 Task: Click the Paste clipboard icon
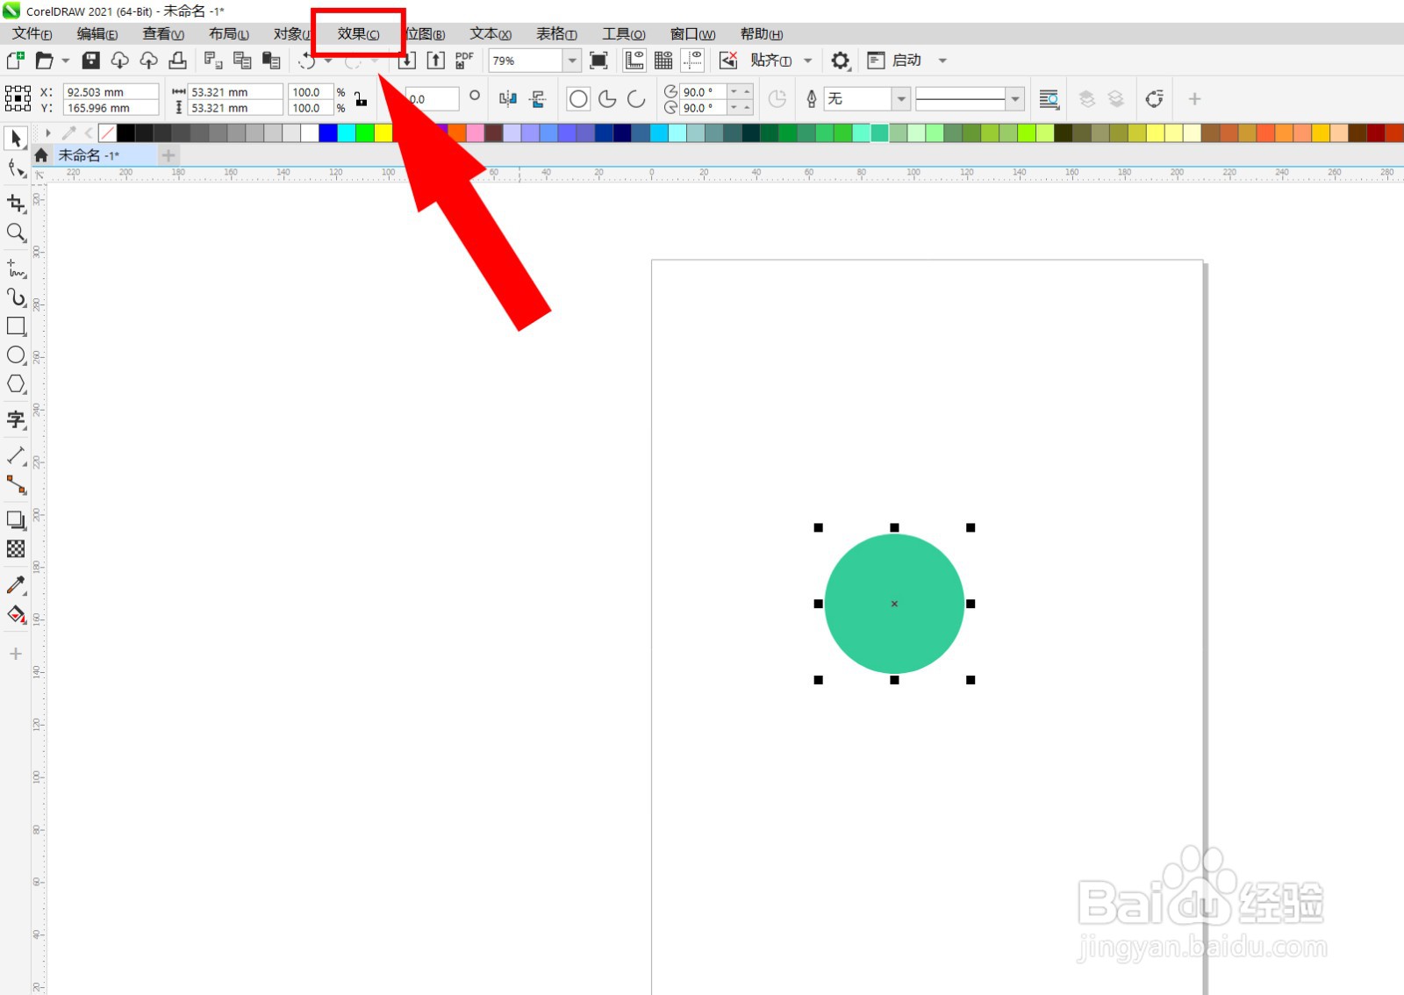(271, 61)
